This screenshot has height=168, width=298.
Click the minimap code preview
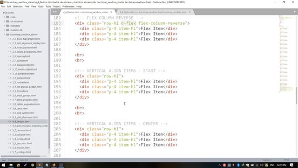coord(287,54)
